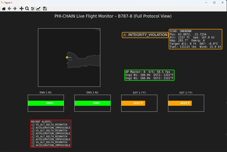This screenshot has height=152, width=227.
Task: Open Edit axis and curve parameters icon
Action: 38,9
